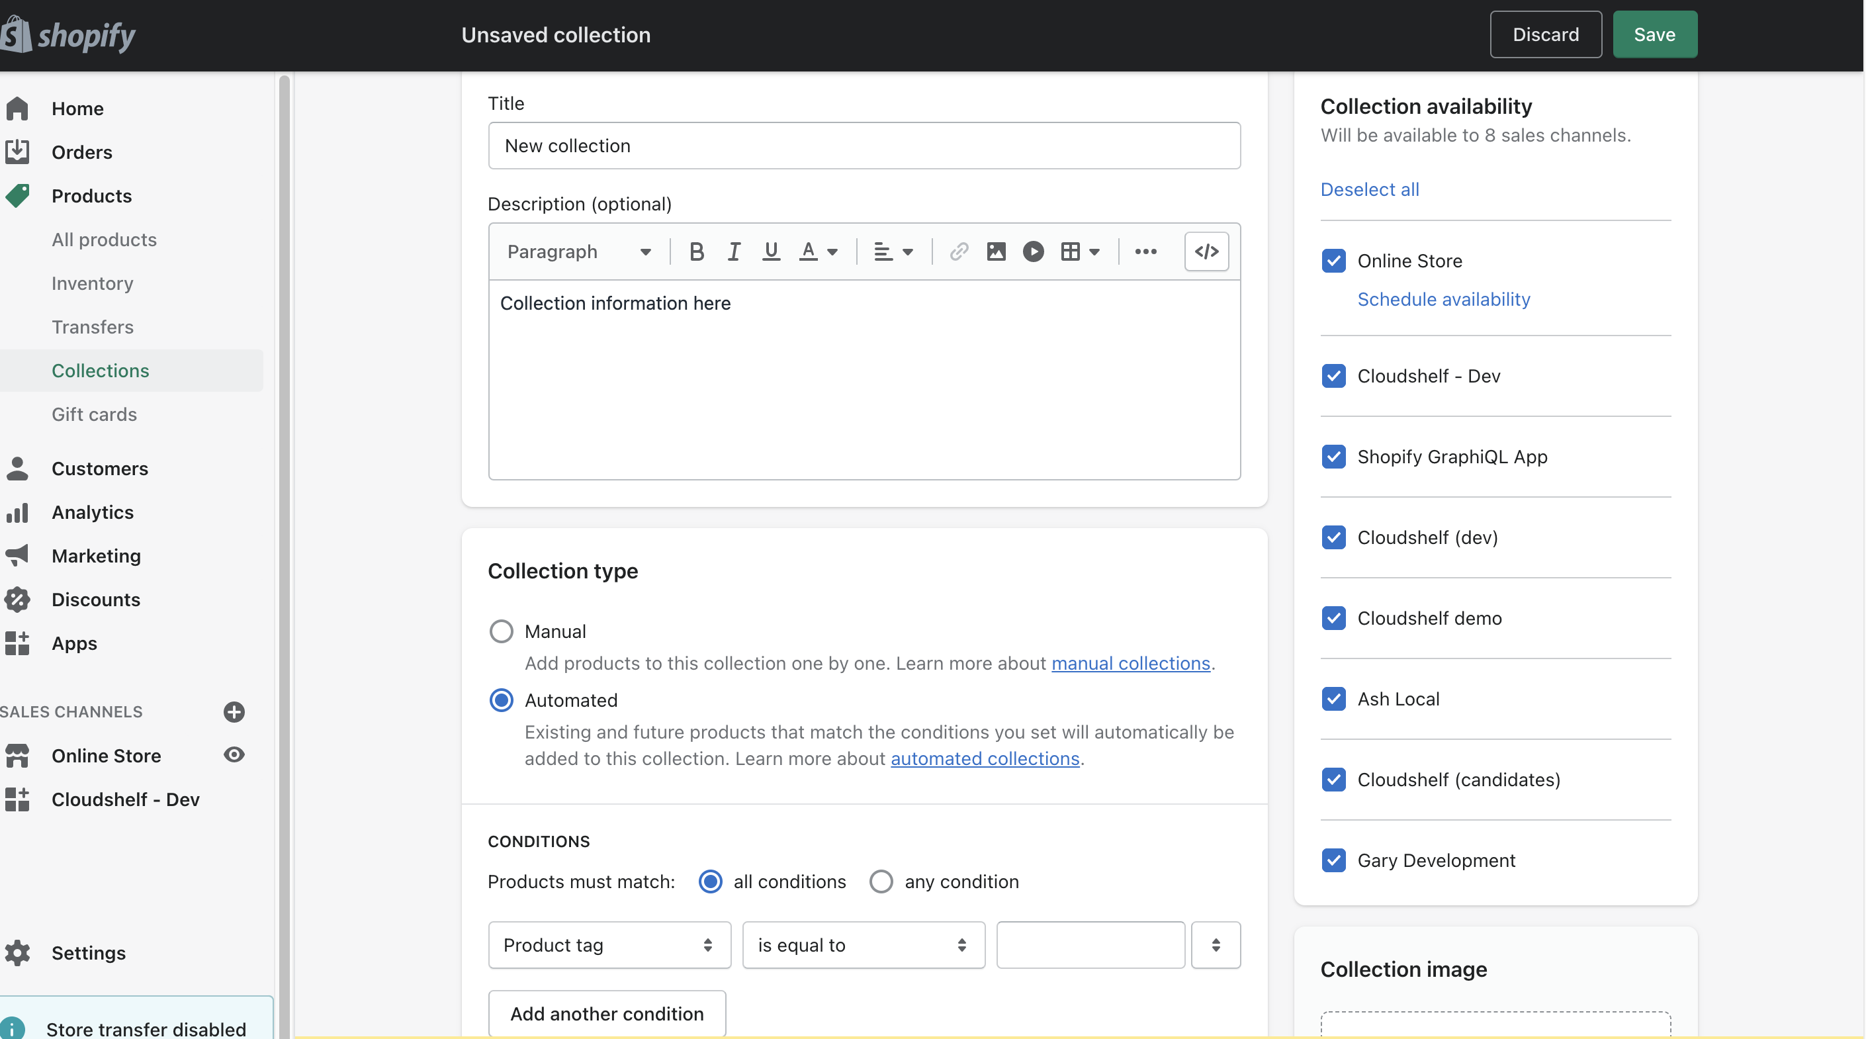1866x1039 pixels.
Task: Insert an image into the description
Action: [x=996, y=251]
